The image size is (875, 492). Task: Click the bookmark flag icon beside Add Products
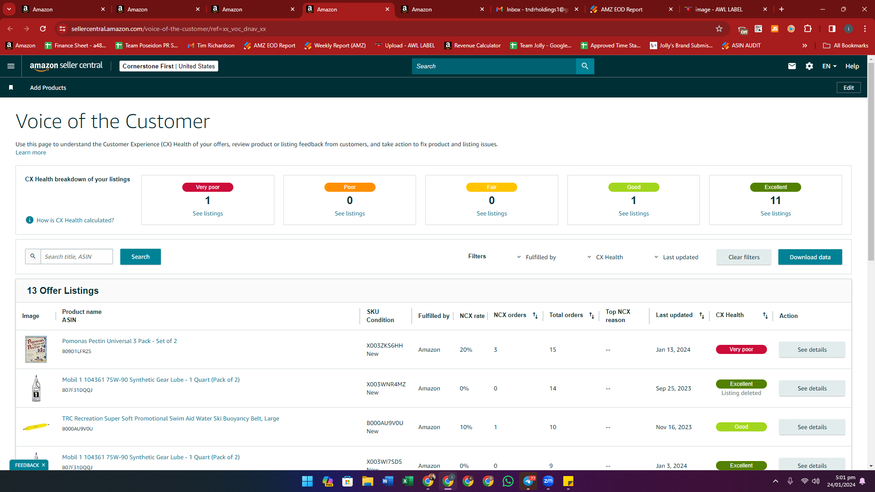pyautogui.click(x=11, y=87)
